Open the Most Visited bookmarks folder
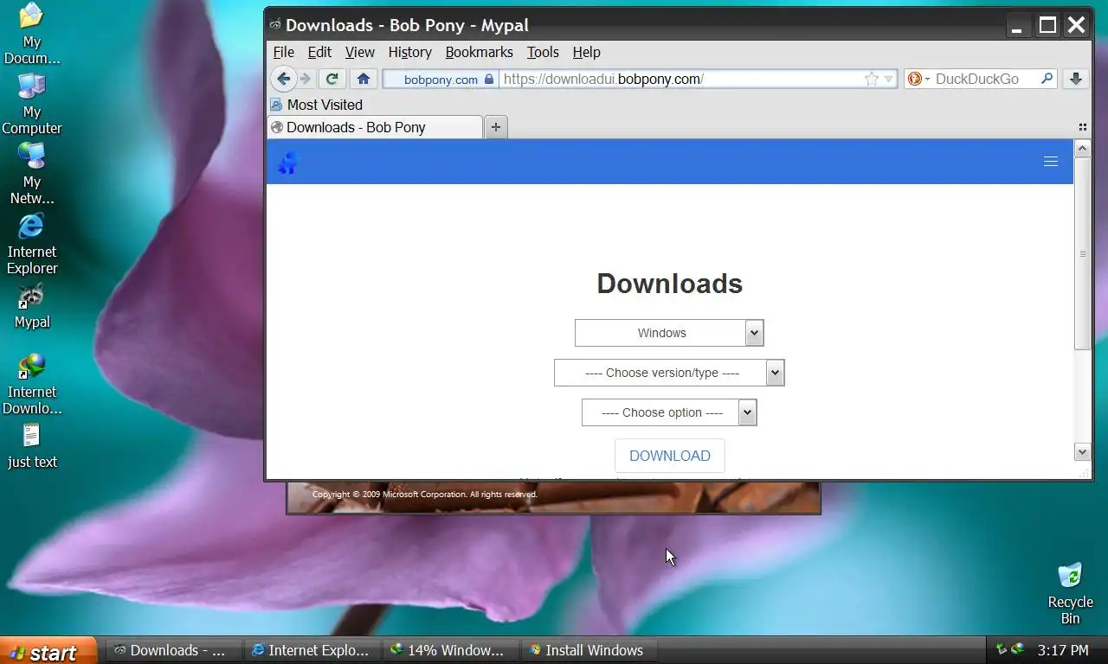This screenshot has height=664, width=1108. click(x=316, y=105)
